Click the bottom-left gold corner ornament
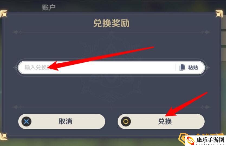226x146 pixels. pos(4,136)
